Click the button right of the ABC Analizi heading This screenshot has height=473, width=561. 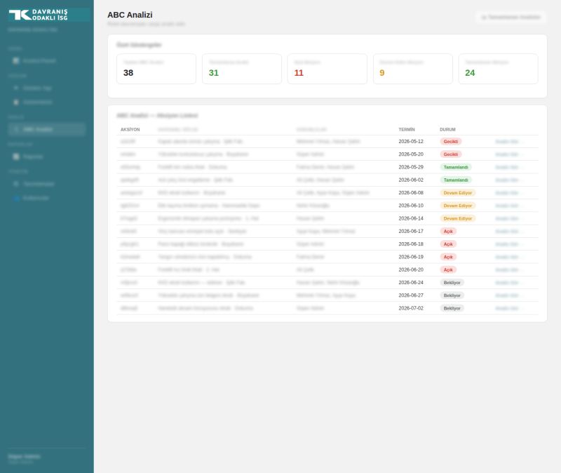point(511,17)
